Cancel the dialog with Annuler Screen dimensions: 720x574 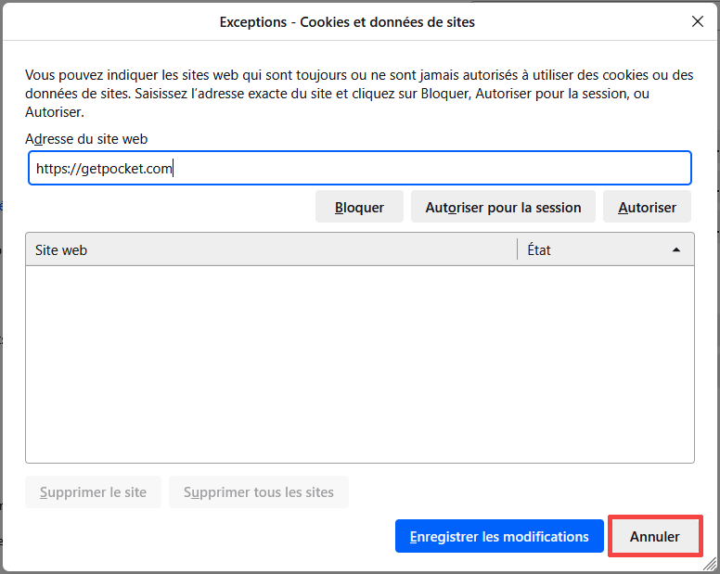tap(654, 536)
